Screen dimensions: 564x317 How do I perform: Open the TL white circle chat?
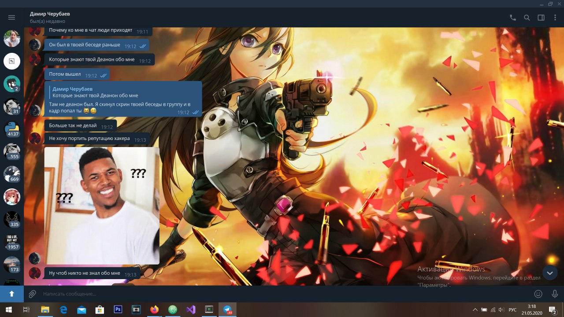tap(12, 61)
